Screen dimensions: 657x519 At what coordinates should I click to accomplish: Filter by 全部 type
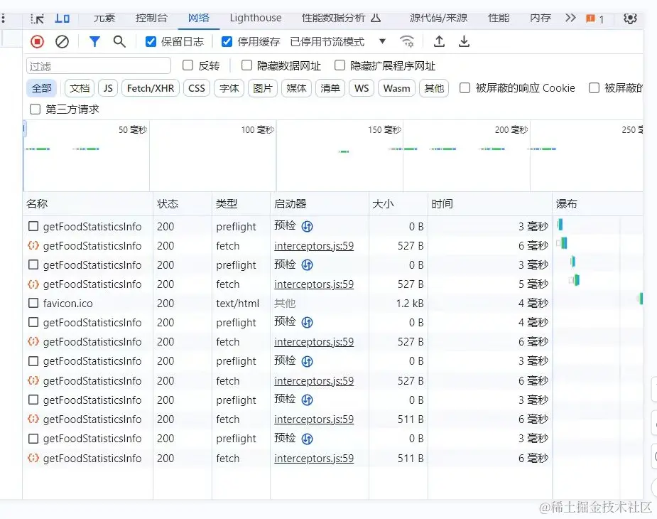coord(41,89)
